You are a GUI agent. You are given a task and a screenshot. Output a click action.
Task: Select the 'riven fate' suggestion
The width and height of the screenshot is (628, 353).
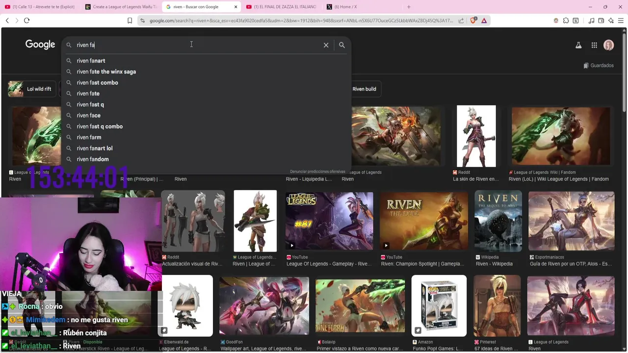click(x=206, y=94)
